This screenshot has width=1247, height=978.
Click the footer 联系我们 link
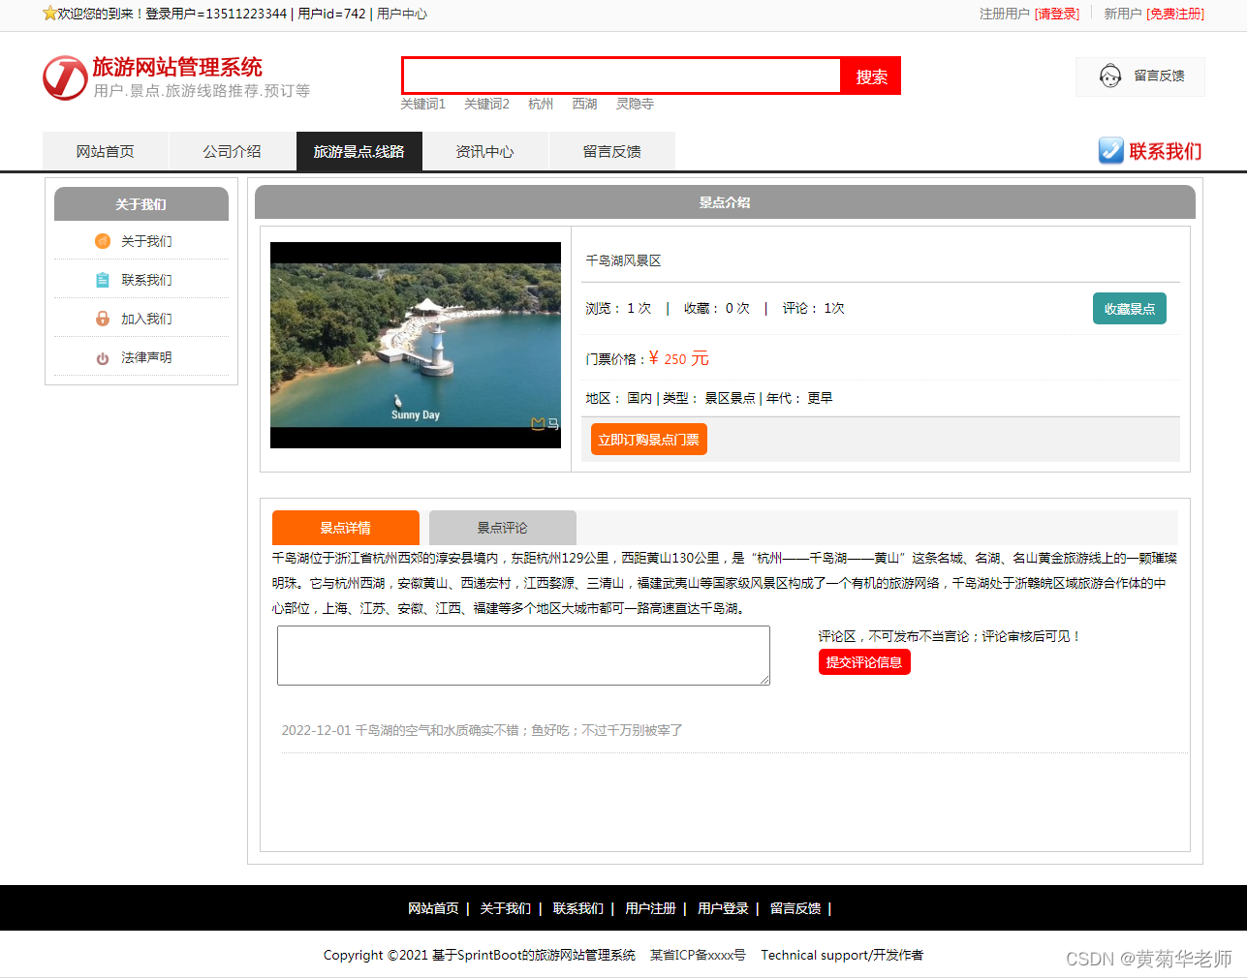578,908
